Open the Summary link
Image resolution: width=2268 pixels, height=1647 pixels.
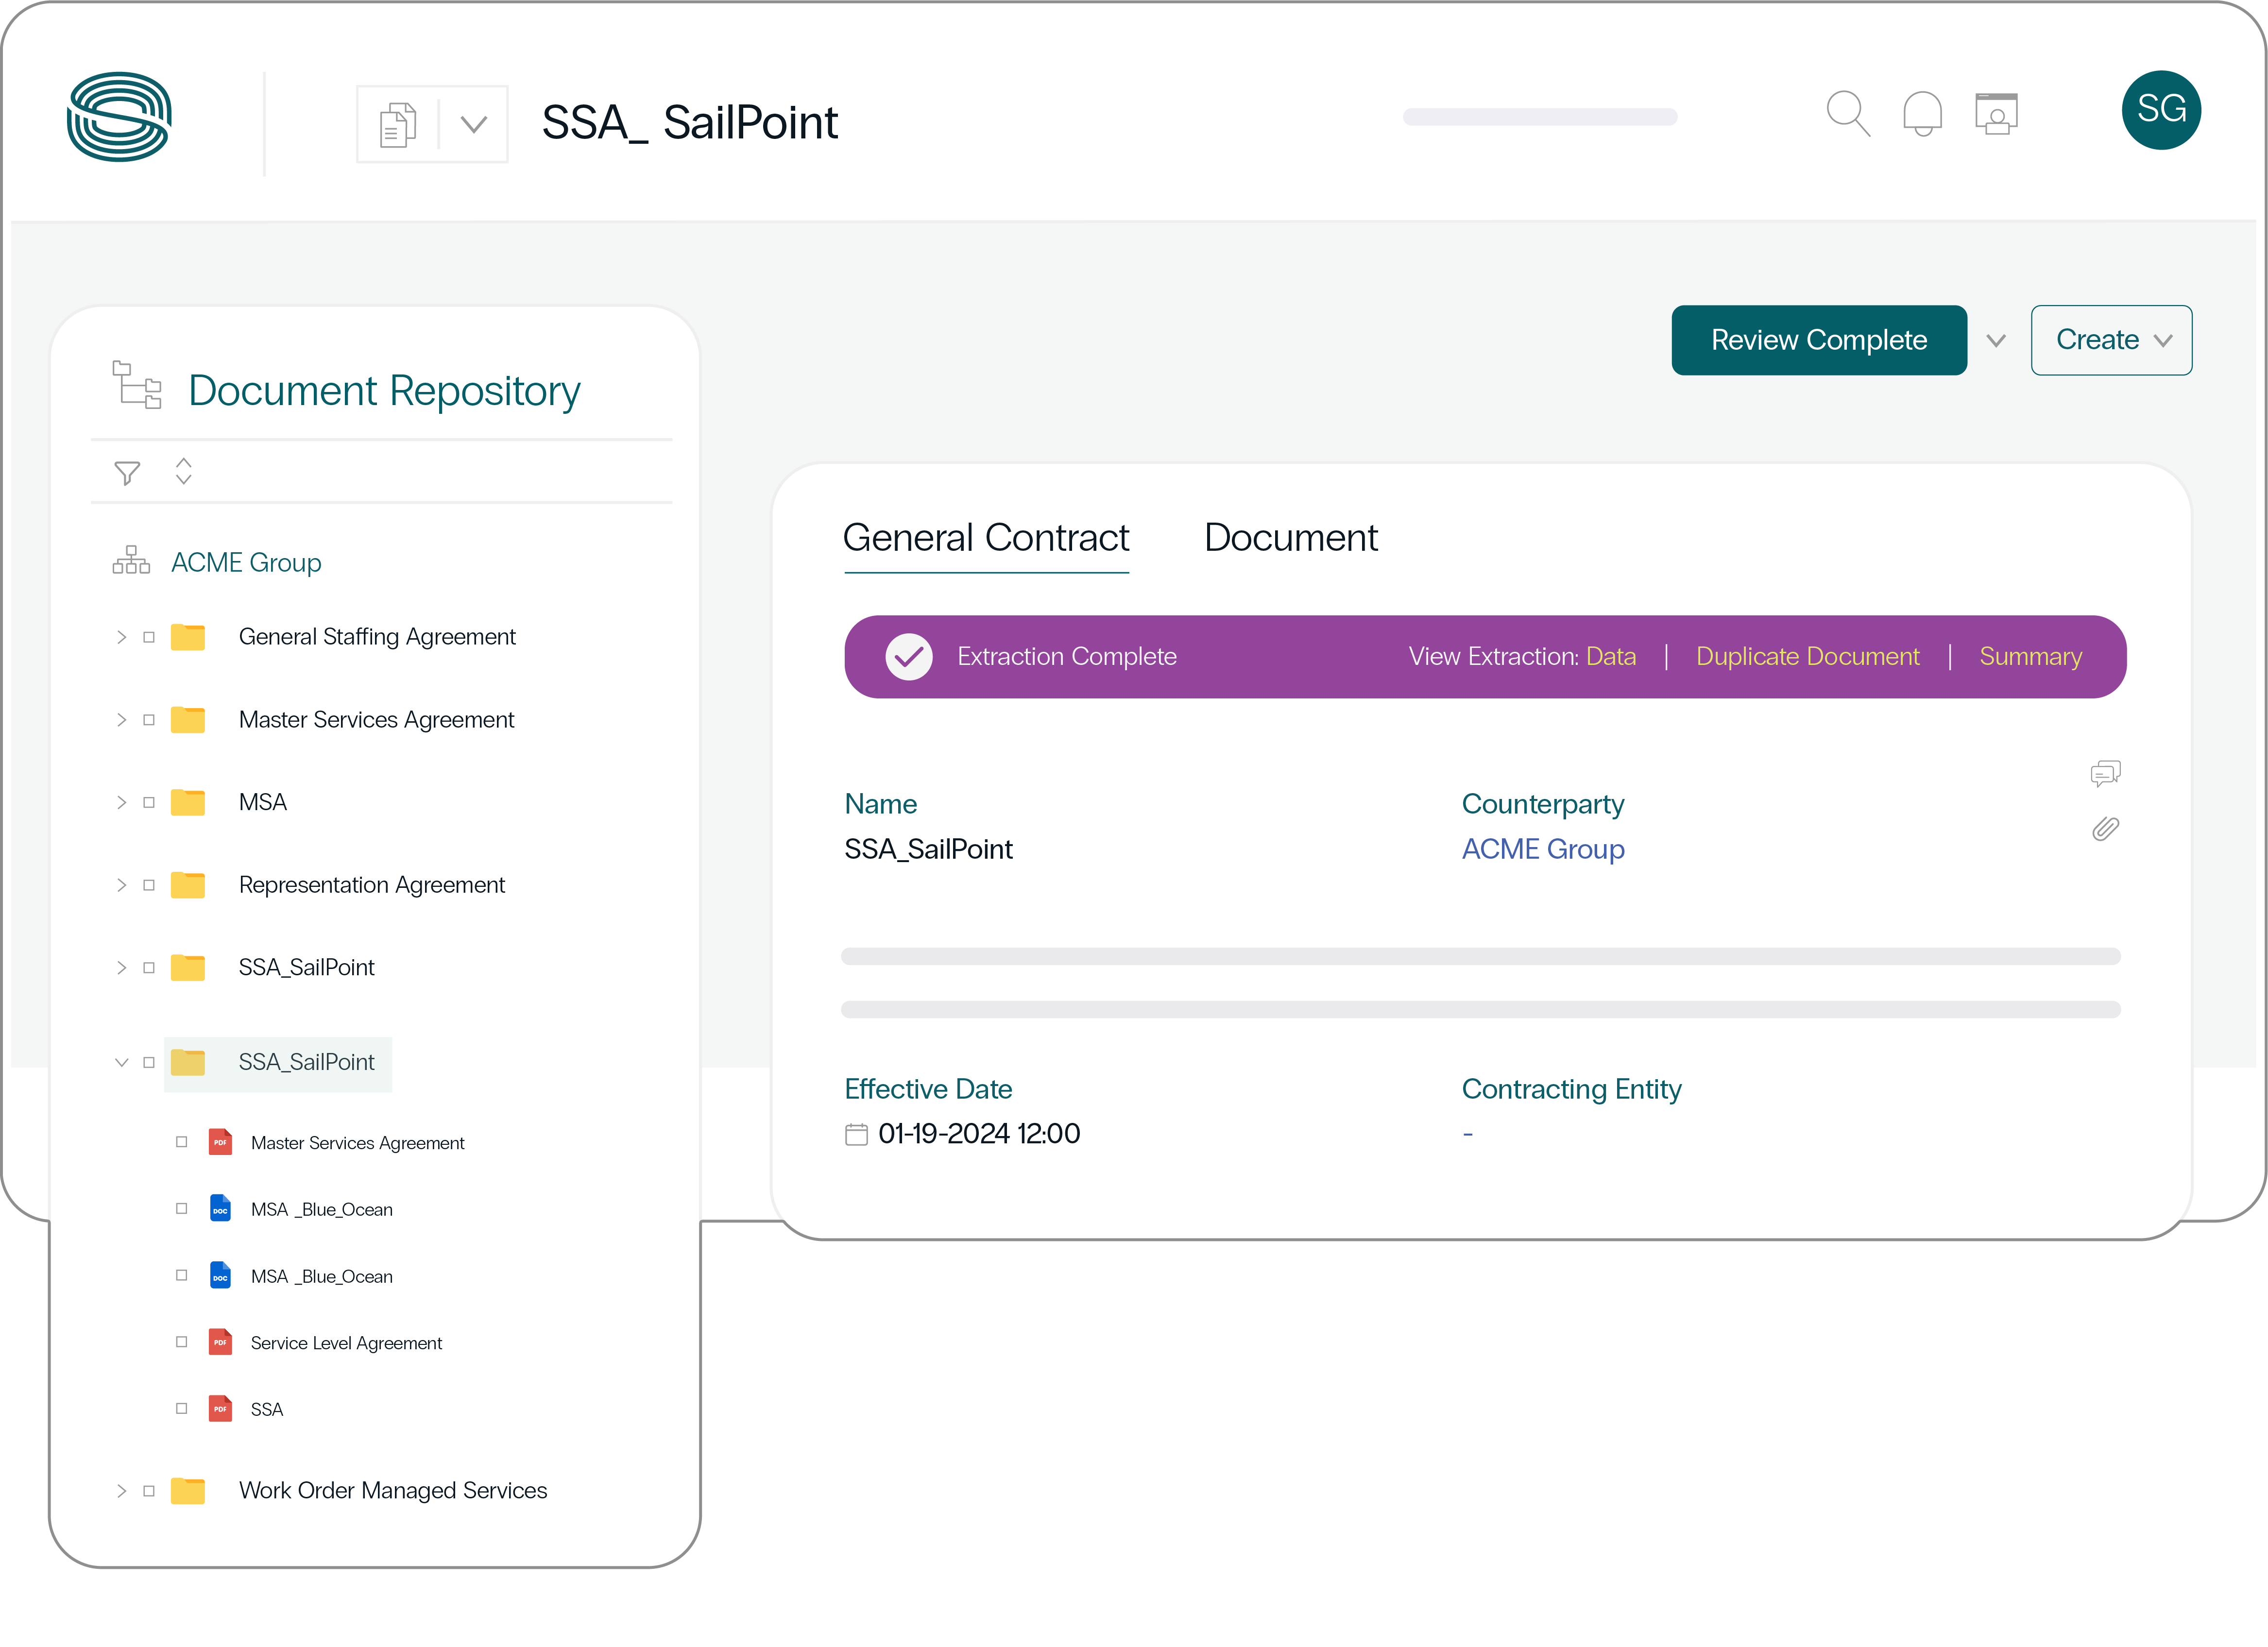tap(2030, 657)
